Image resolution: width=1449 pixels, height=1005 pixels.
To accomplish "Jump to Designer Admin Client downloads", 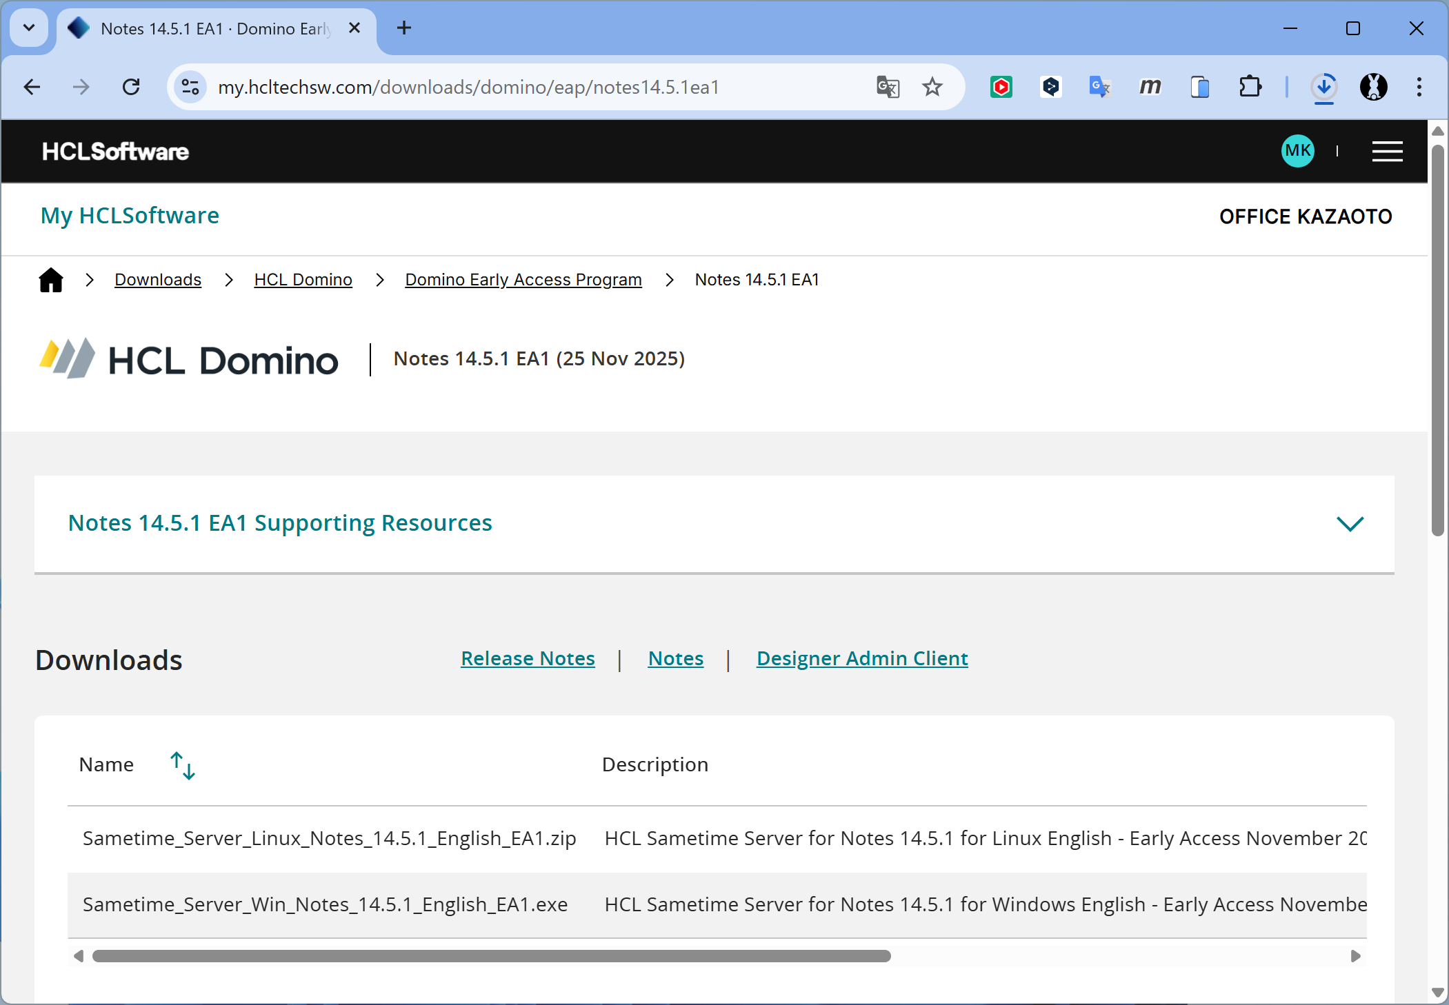I will pyautogui.click(x=862, y=659).
